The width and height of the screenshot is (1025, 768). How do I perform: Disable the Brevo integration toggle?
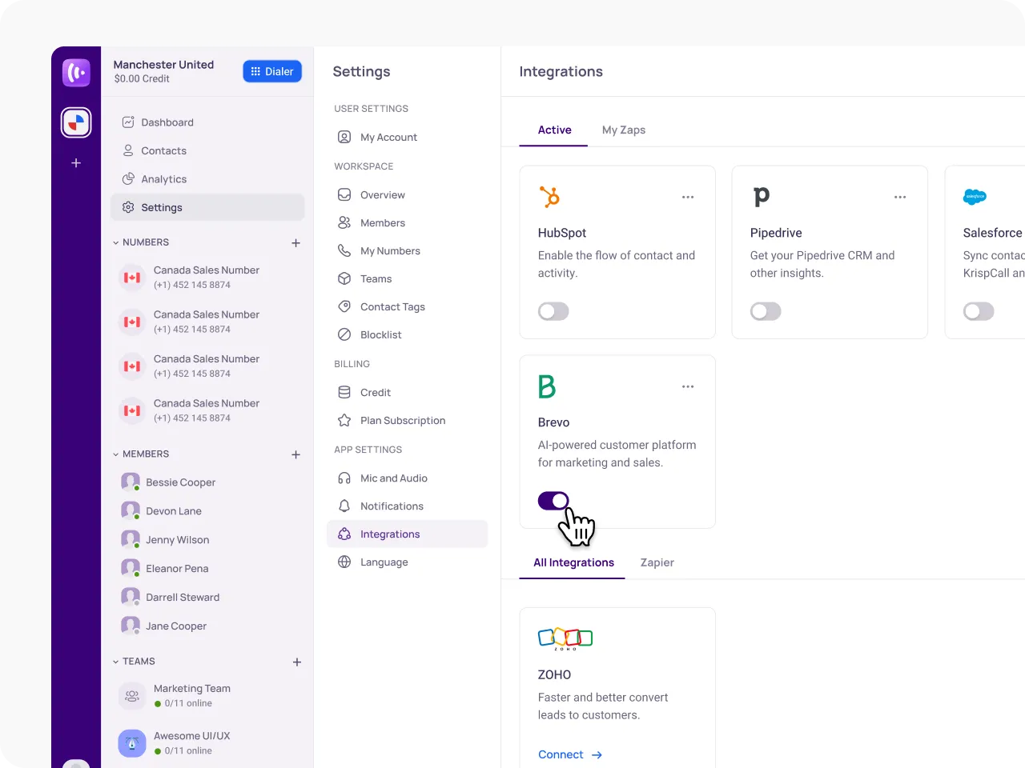pos(553,501)
